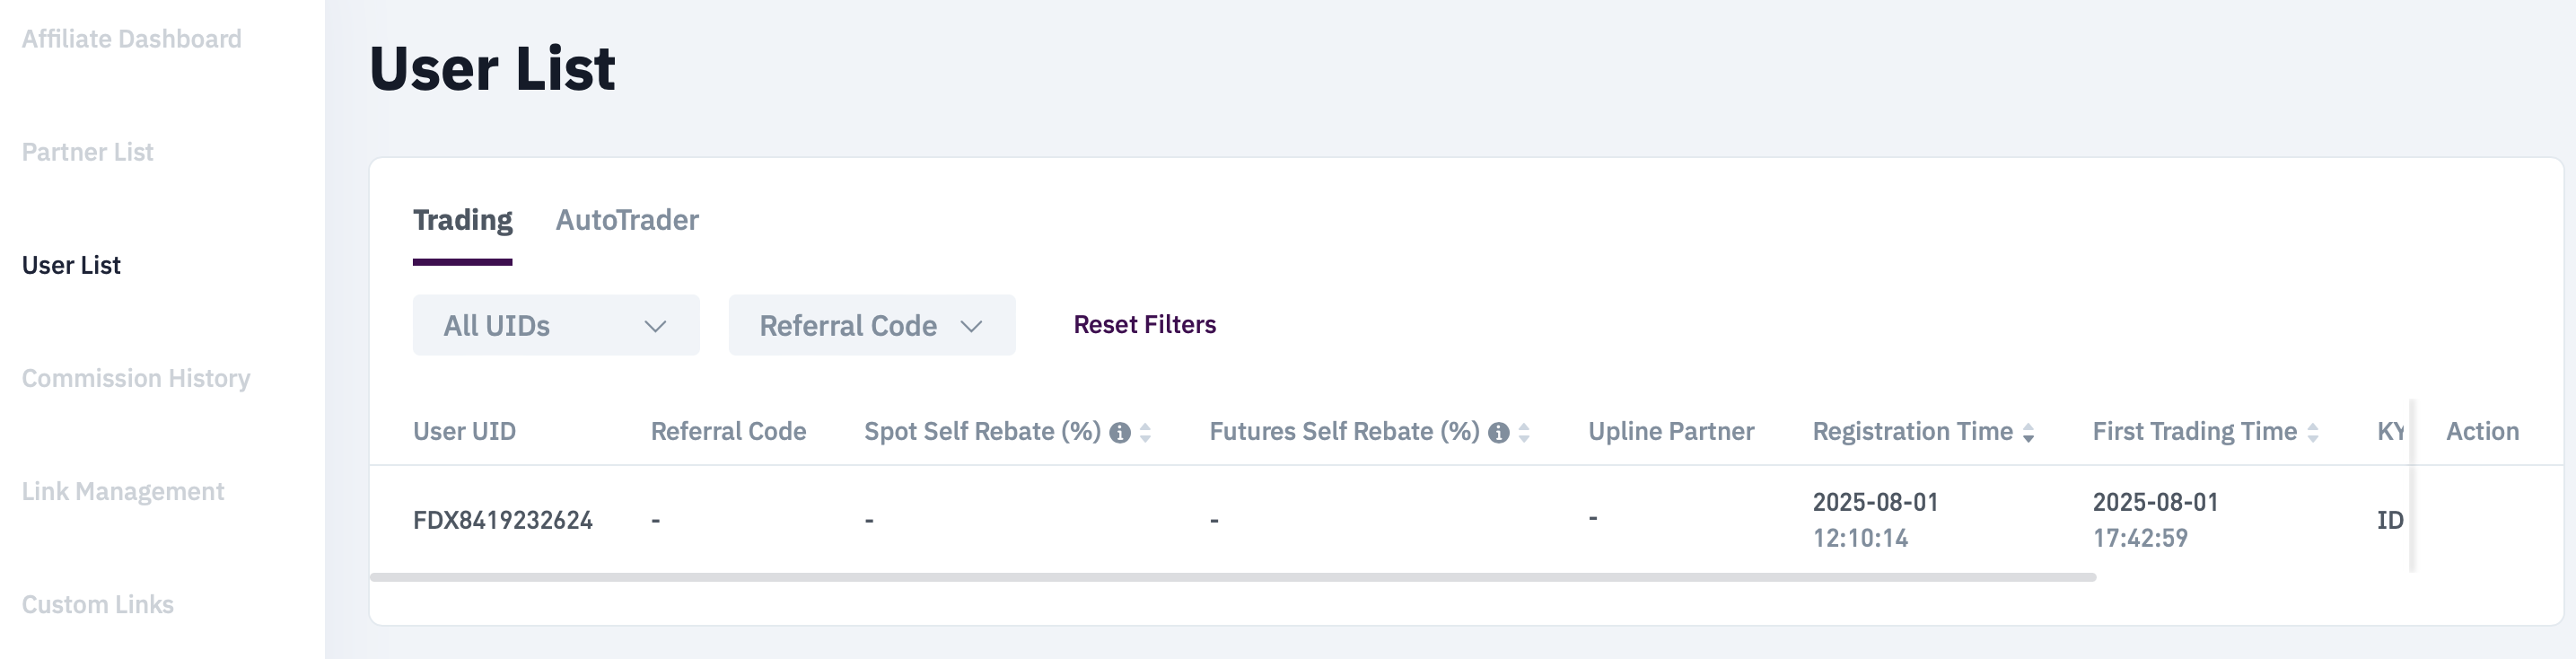The width and height of the screenshot is (2576, 659).
Task: Expand the Referral Code filter dropdown
Action: pyautogui.click(x=871, y=325)
